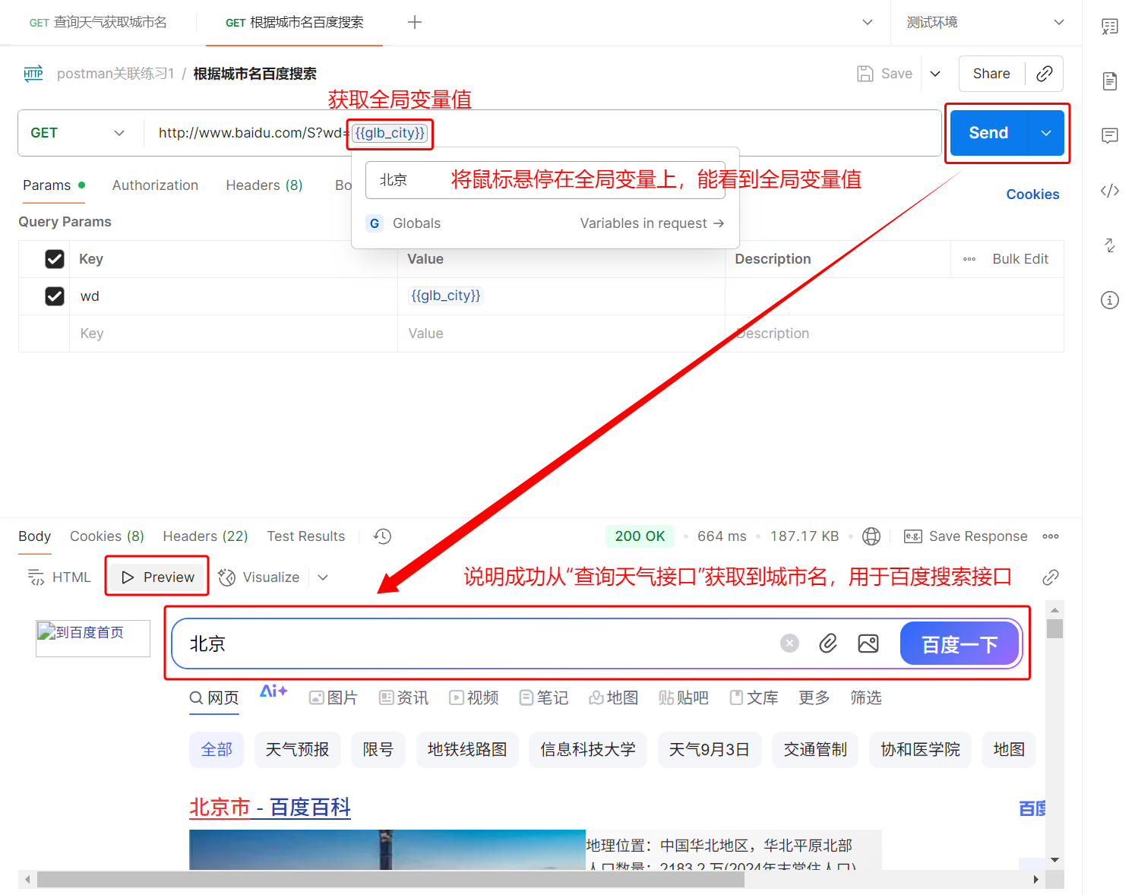Switch to Preview view

(158, 577)
